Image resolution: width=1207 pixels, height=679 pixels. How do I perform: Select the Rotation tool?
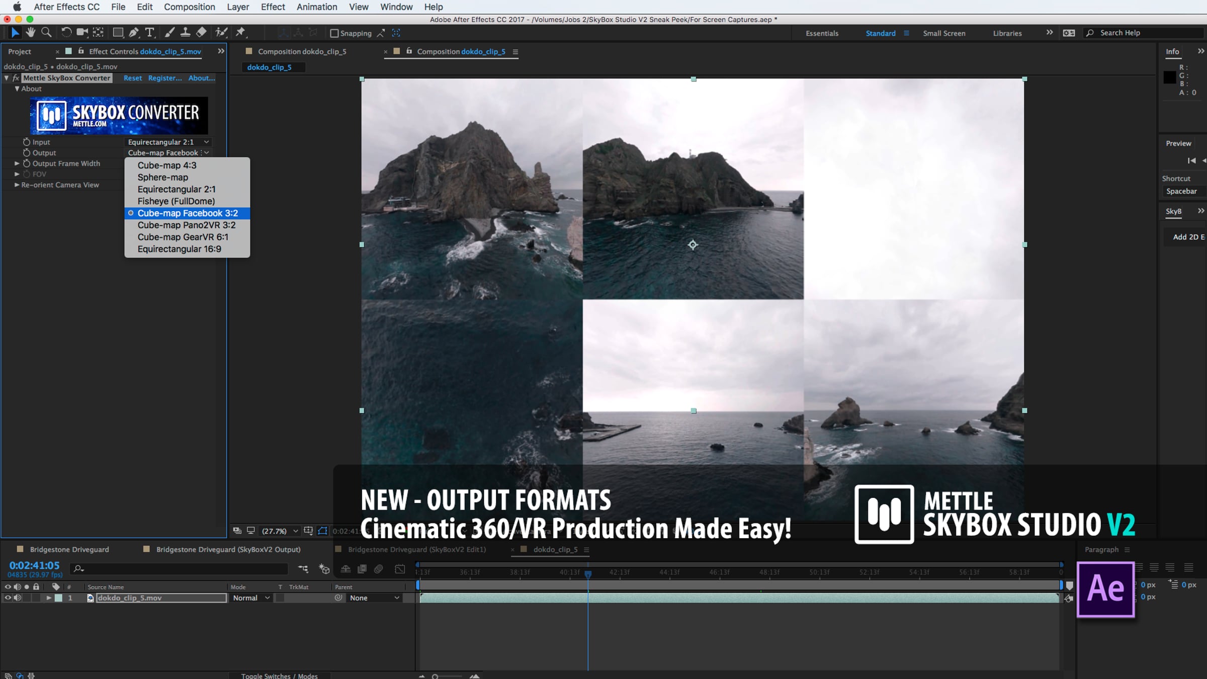pos(66,33)
